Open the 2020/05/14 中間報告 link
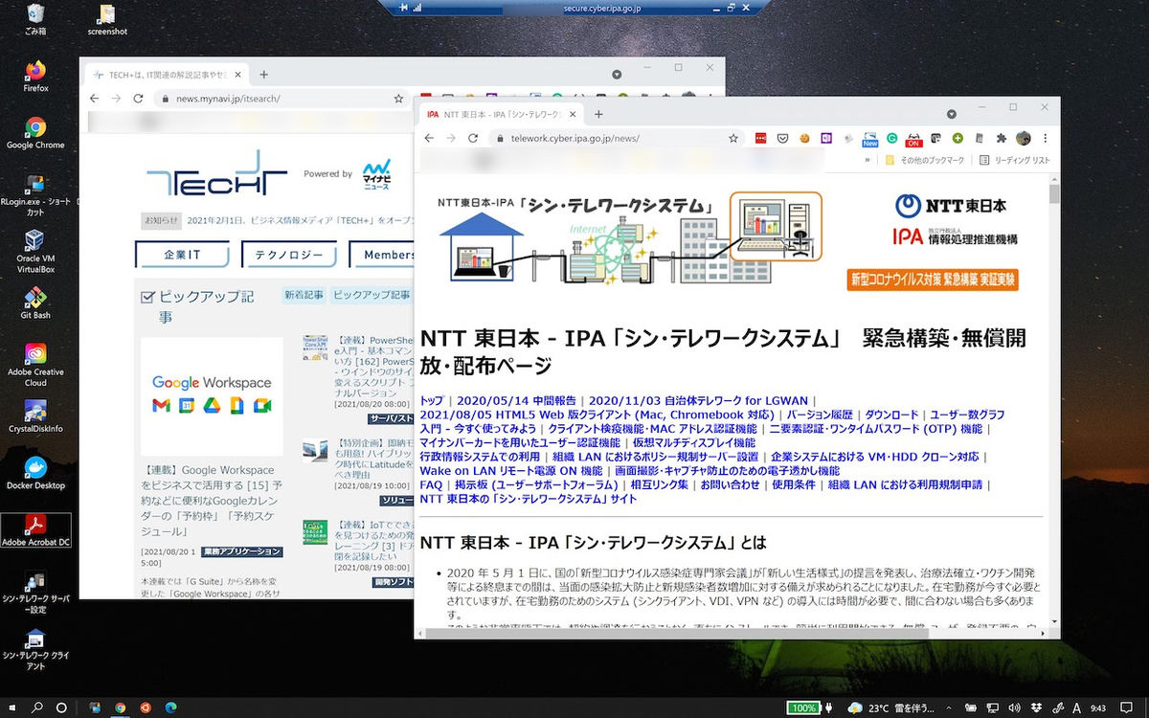The width and height of the screenshot is (1149, 718). coord(516,400)
